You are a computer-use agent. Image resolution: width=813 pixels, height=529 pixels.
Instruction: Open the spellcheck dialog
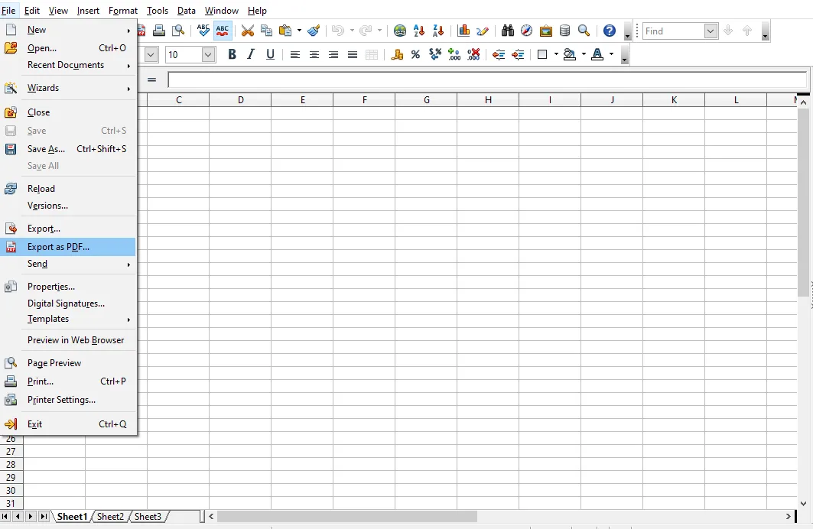(203, 31)
